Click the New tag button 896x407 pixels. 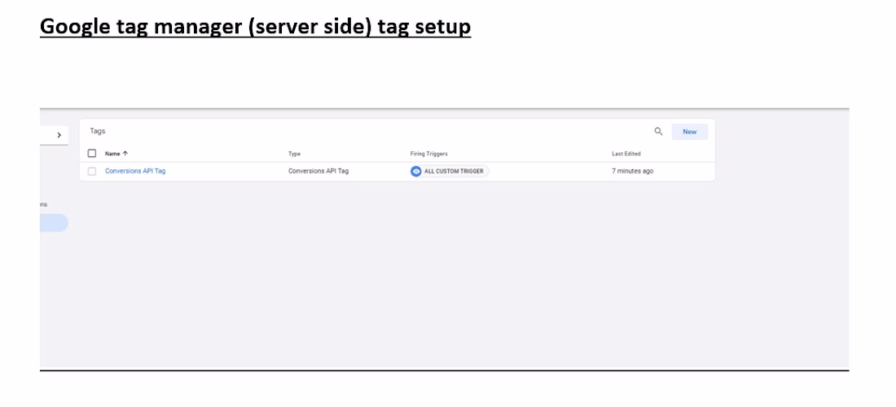click(x=690, y=132)
